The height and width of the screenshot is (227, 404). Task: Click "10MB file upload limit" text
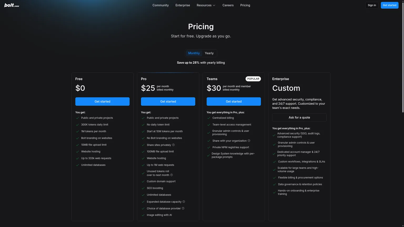[94, 145]
